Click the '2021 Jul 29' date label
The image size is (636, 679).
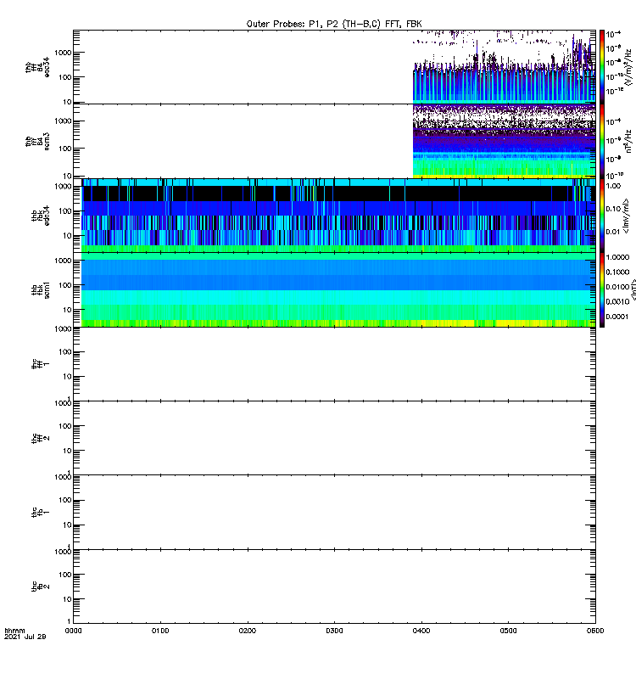25,637
